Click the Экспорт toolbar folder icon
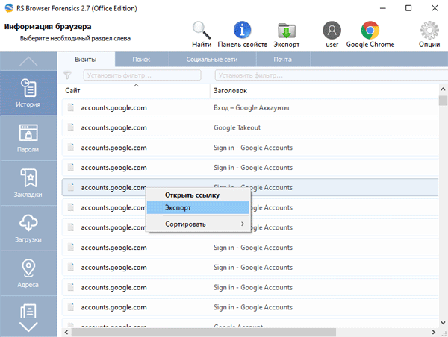The image size is (448, 337). [x=287, y=31]
